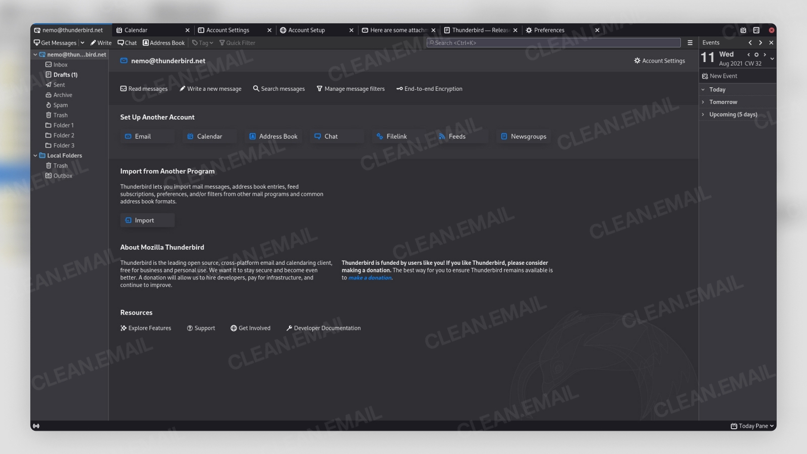Open the Tag dropdown in the toolbar
Screen dimensions: 807x454
(x=202, y=42)
